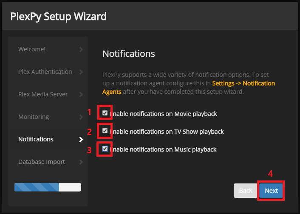The image size is (300, 214).
Task: Go to the Plex Authentication step
Action: coord(45,72)
